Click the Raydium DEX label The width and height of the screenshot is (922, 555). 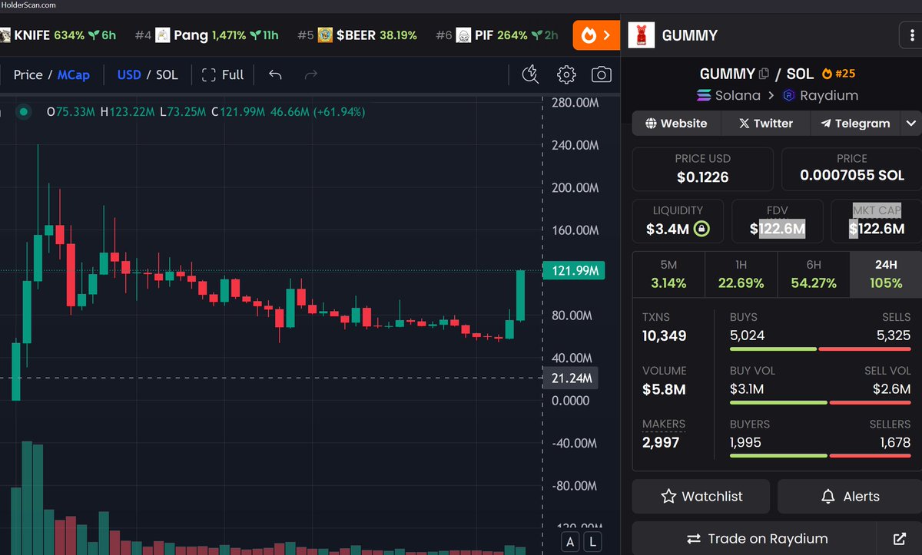click(821, 95)
